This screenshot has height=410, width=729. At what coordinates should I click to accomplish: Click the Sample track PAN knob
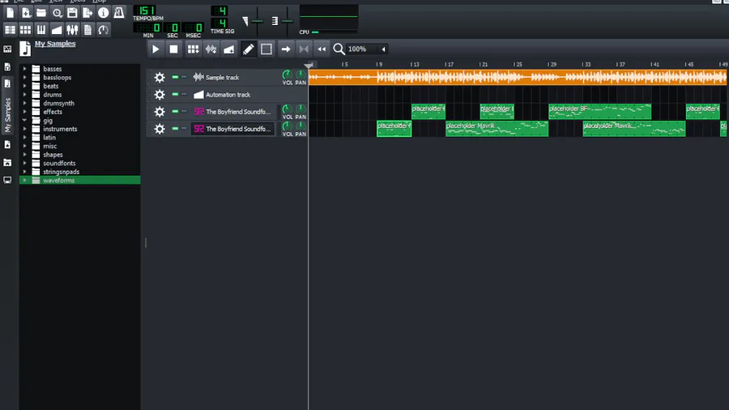[x=301, y=75]
